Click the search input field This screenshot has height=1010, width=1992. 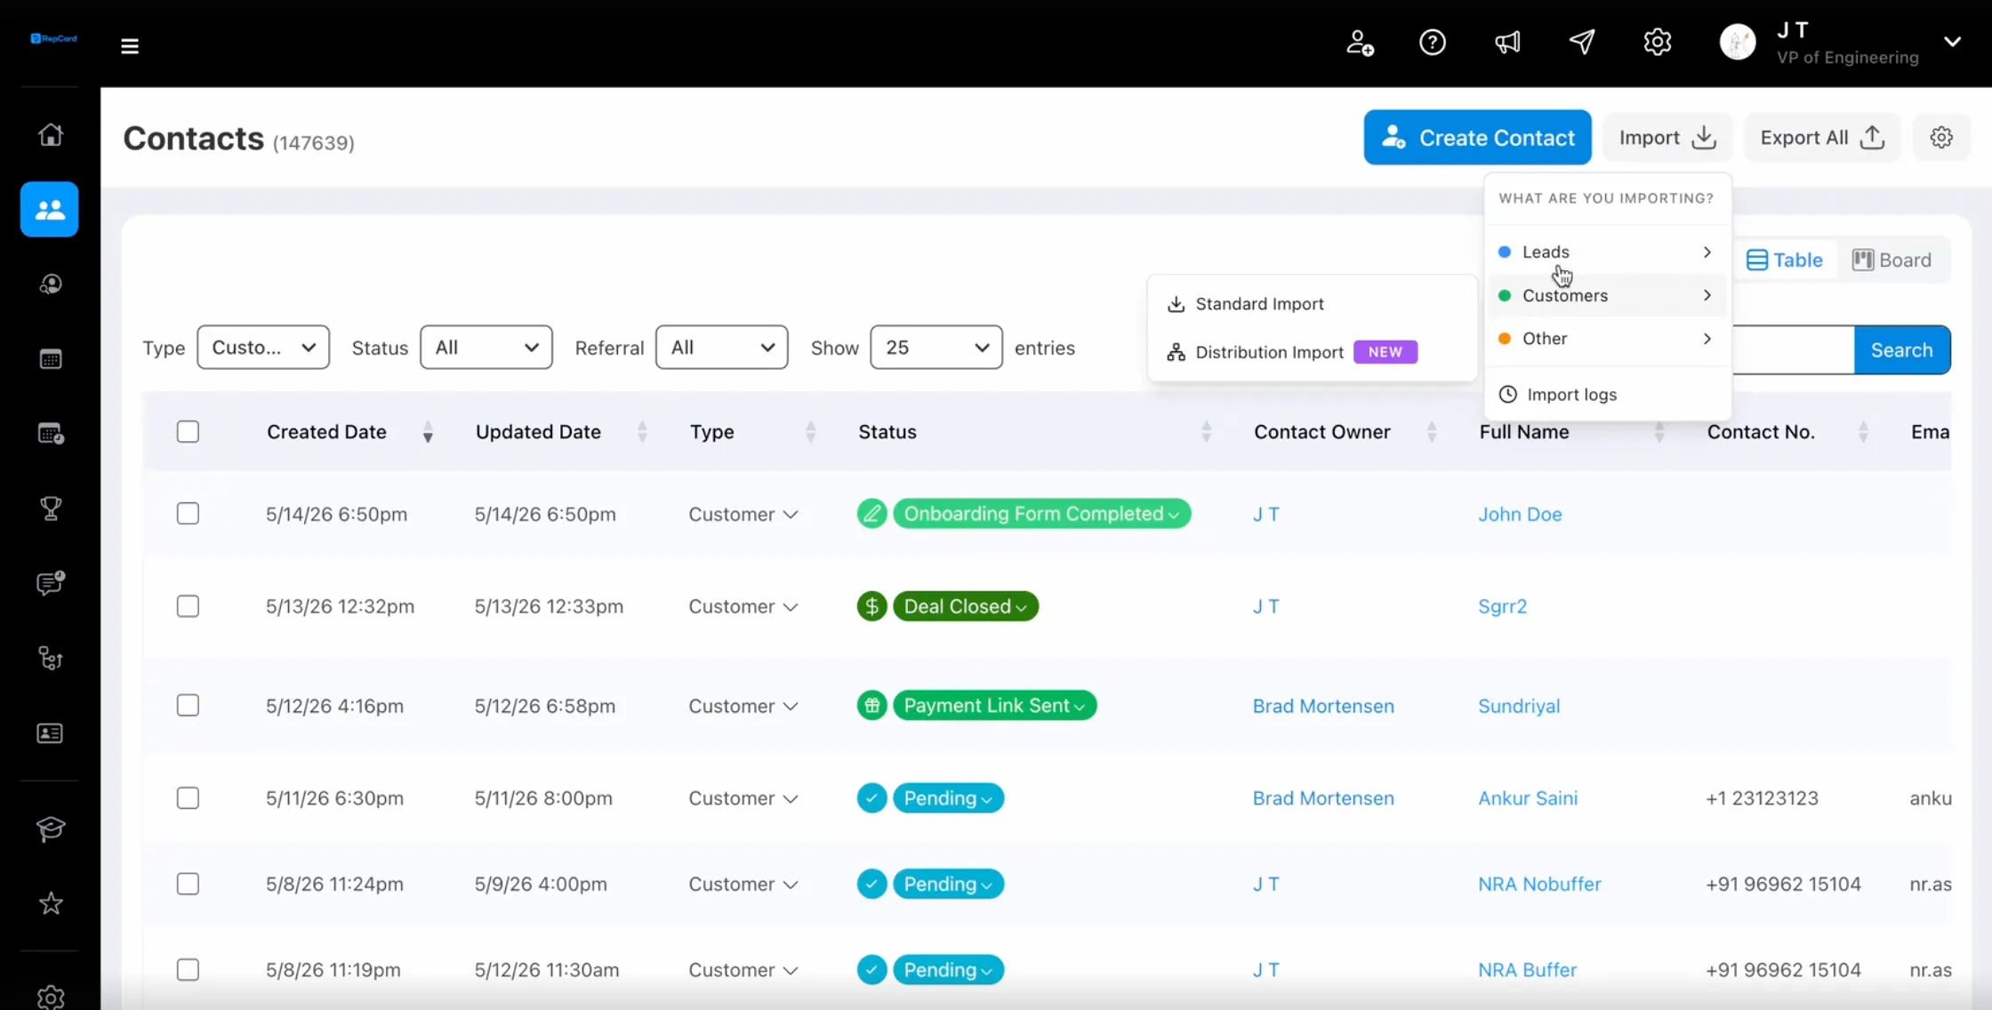tap(1793, 349)
